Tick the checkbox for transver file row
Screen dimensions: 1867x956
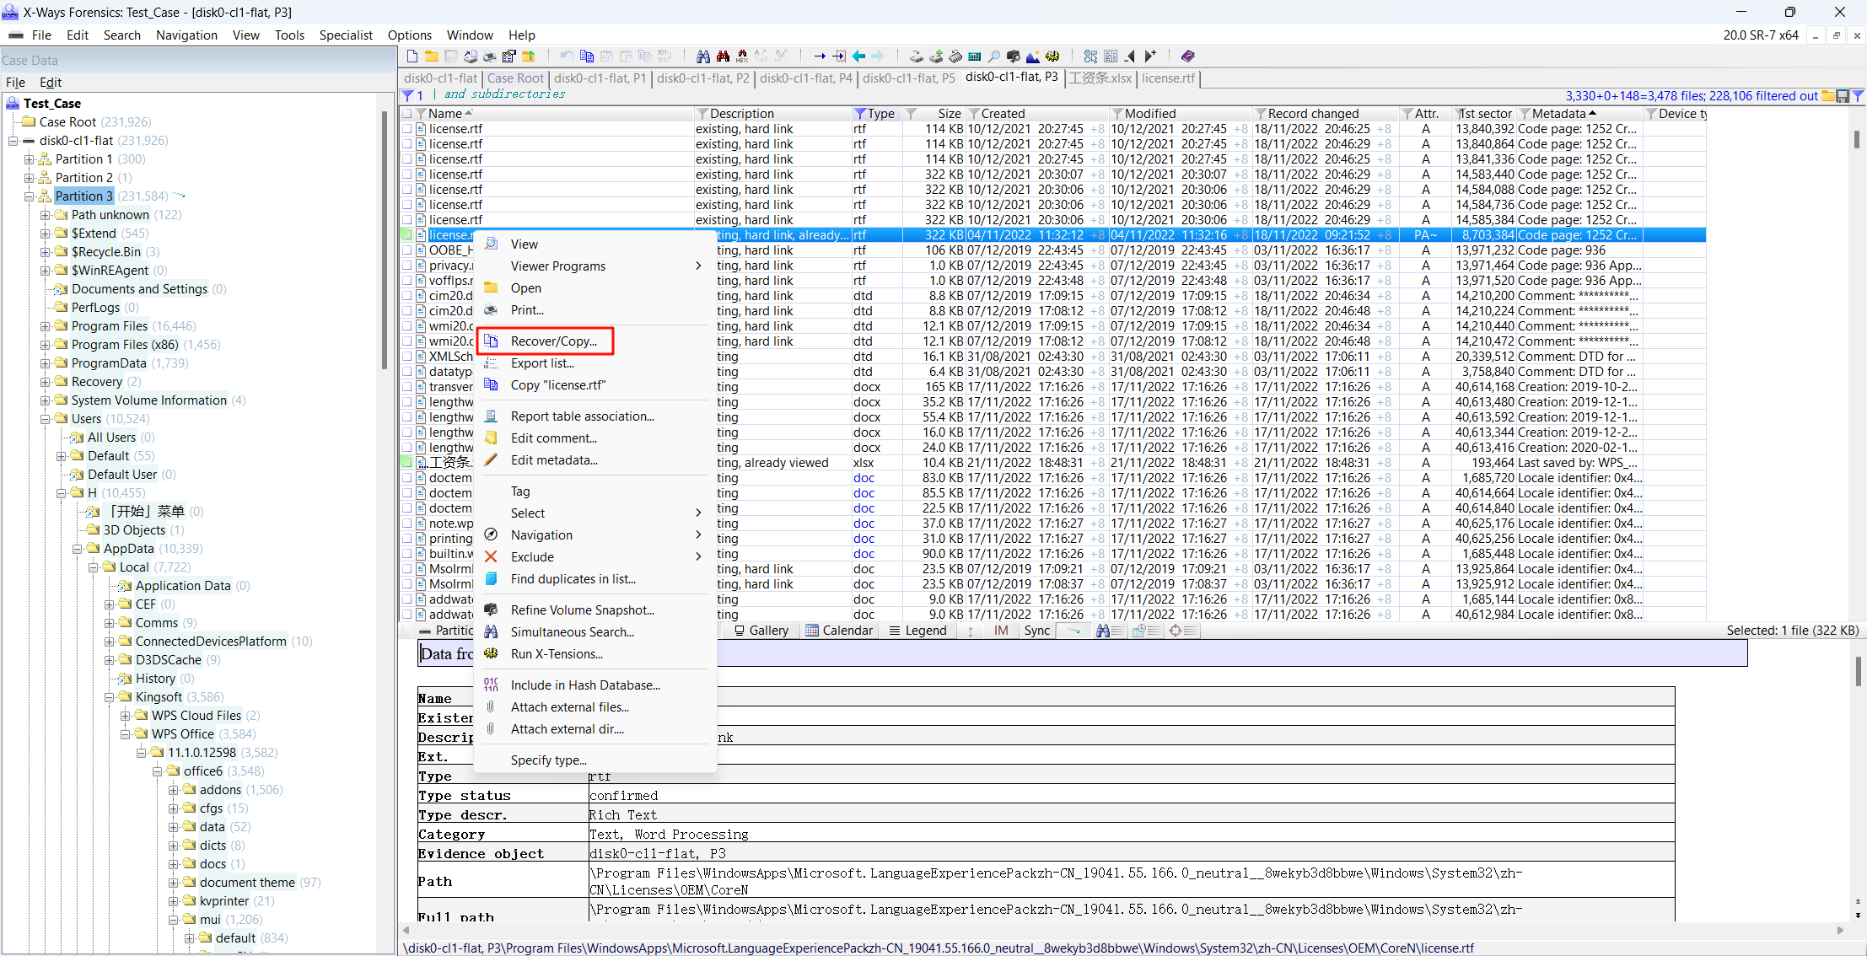[407, 387]
